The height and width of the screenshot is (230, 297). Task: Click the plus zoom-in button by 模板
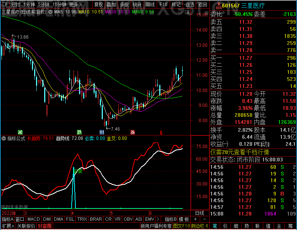coord(196,219)
